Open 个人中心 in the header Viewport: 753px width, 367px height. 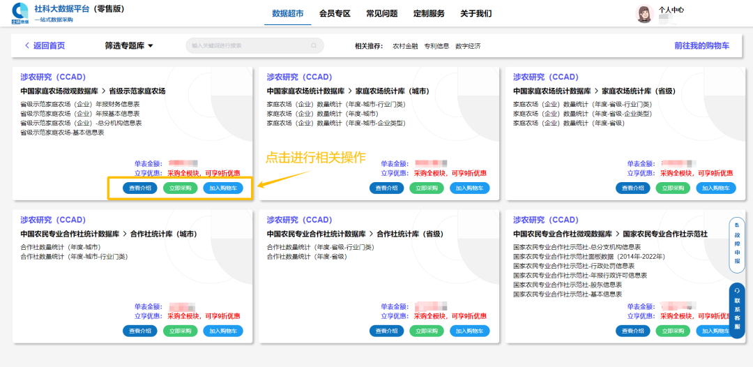(671, 10)
